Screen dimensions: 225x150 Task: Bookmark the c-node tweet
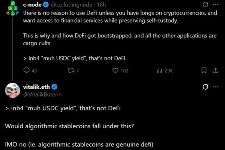click(x=204, y=70)
